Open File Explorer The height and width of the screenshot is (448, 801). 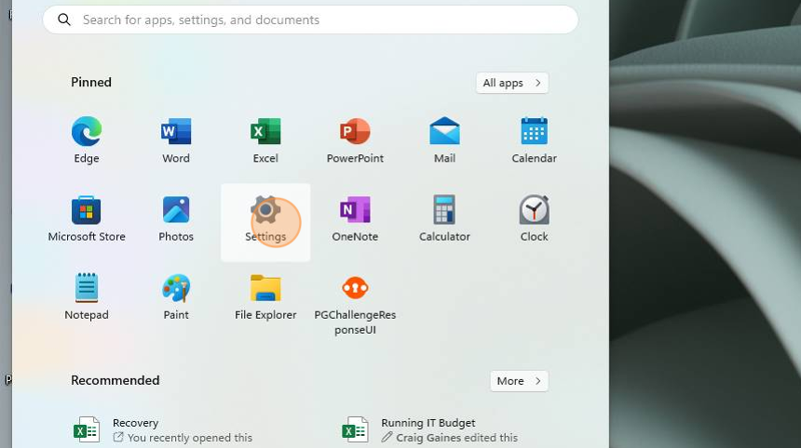click(265, 297)
